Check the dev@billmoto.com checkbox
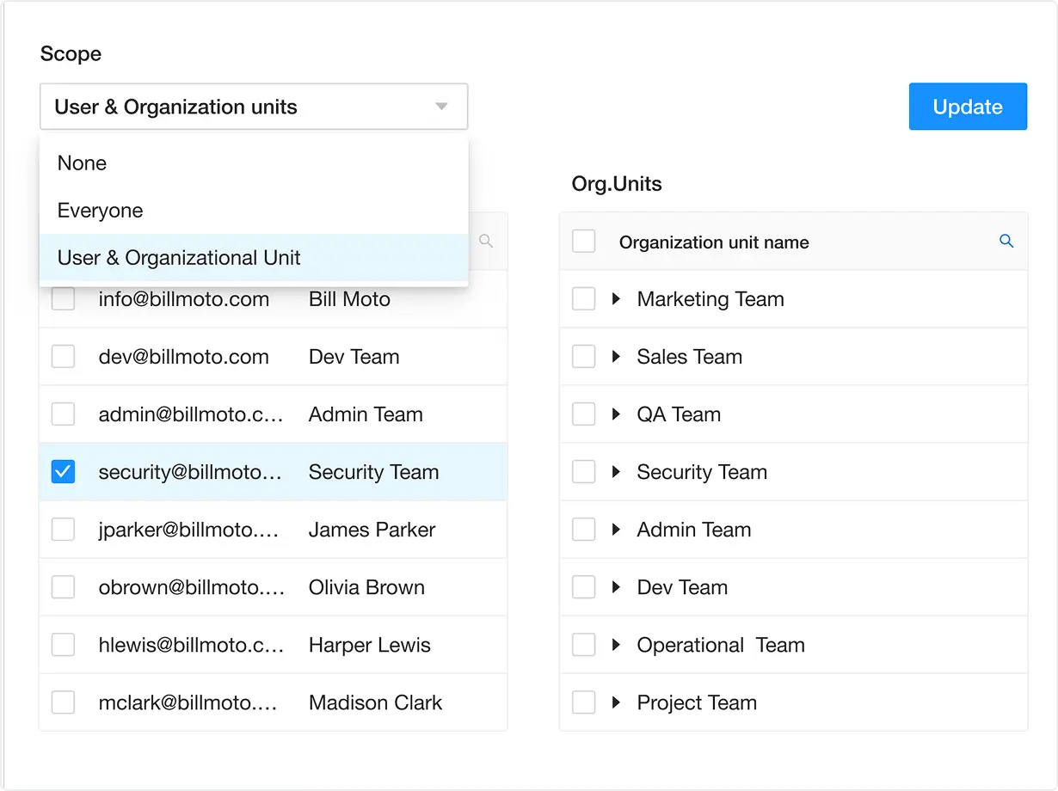Screen dimensions: 1058x791 coord(63,356)
